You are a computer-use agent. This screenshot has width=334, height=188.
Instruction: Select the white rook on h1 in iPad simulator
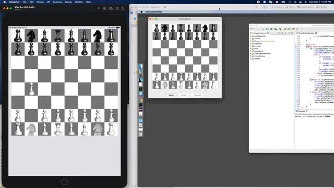point(111,129)
